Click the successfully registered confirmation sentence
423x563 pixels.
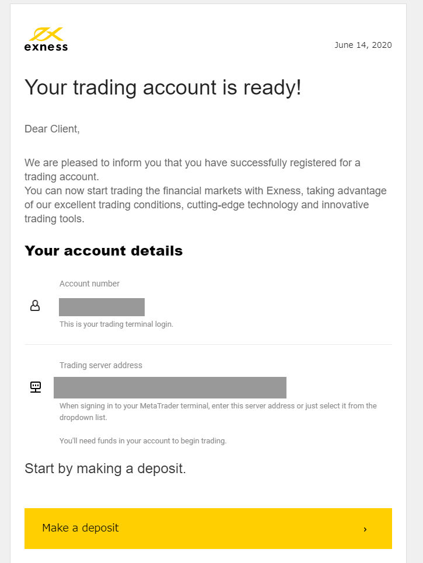[193, 169]
